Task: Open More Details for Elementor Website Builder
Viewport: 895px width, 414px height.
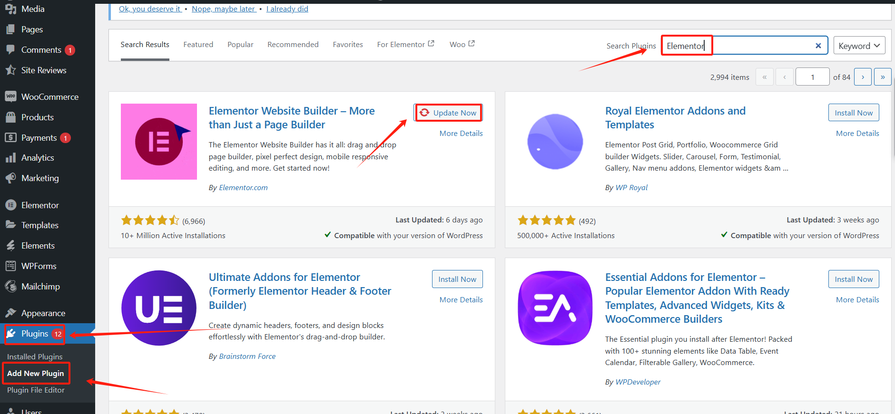Action: pos(461,134)
